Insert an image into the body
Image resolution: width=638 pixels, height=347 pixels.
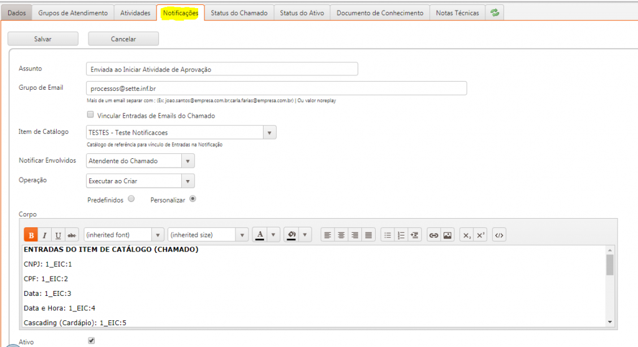(x=447, y=235)
